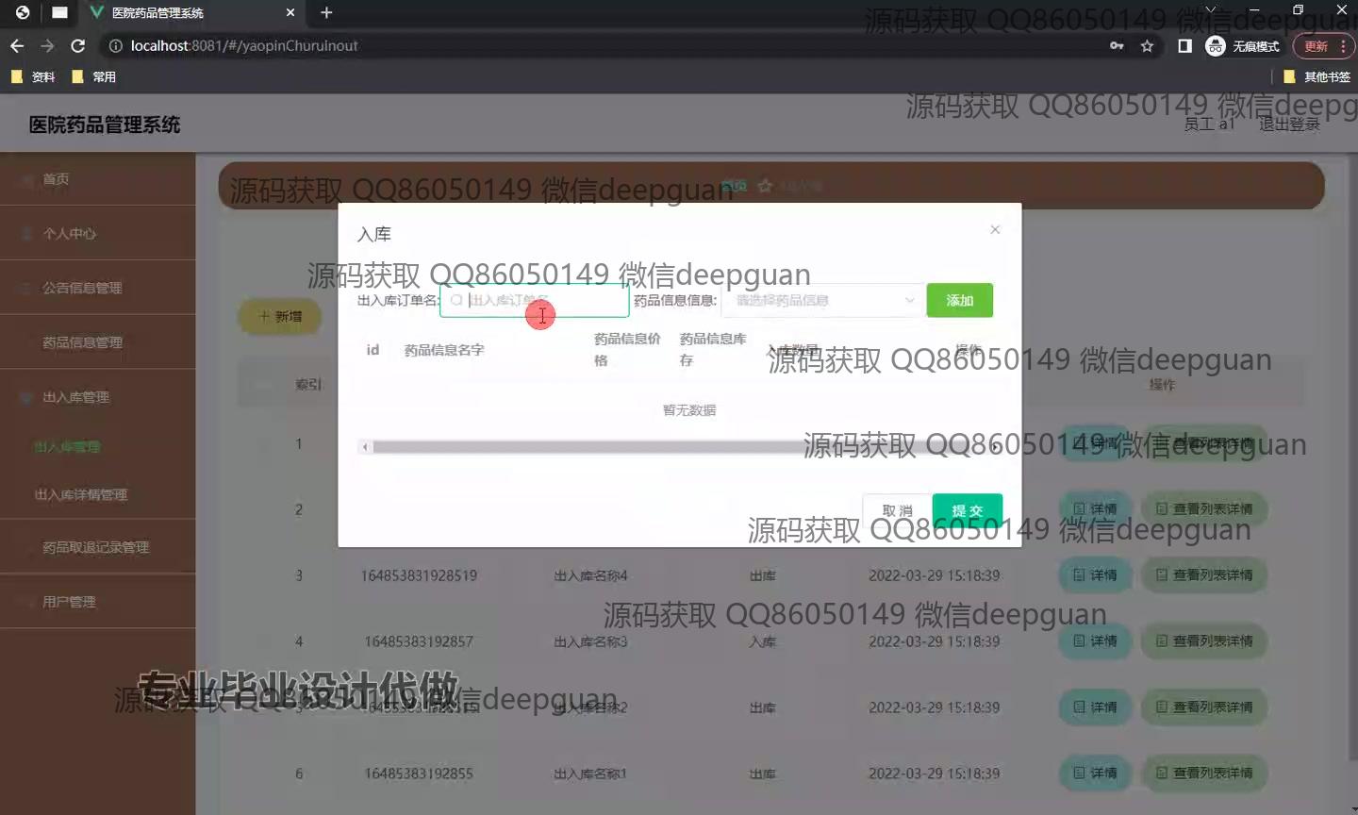Expand the 药品信息 select dropdown

pyautogui.click(x=822, y=300)
